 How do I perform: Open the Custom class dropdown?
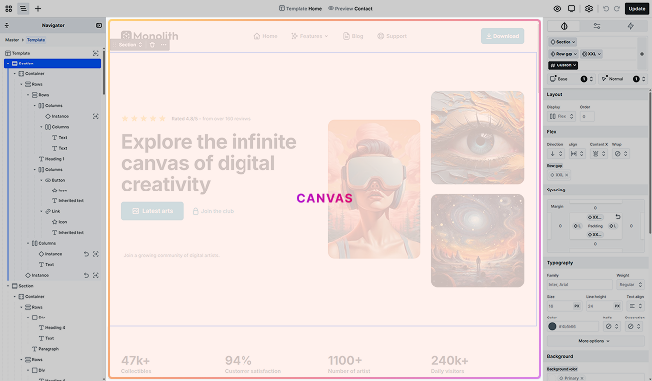click(x=563, y=65)
